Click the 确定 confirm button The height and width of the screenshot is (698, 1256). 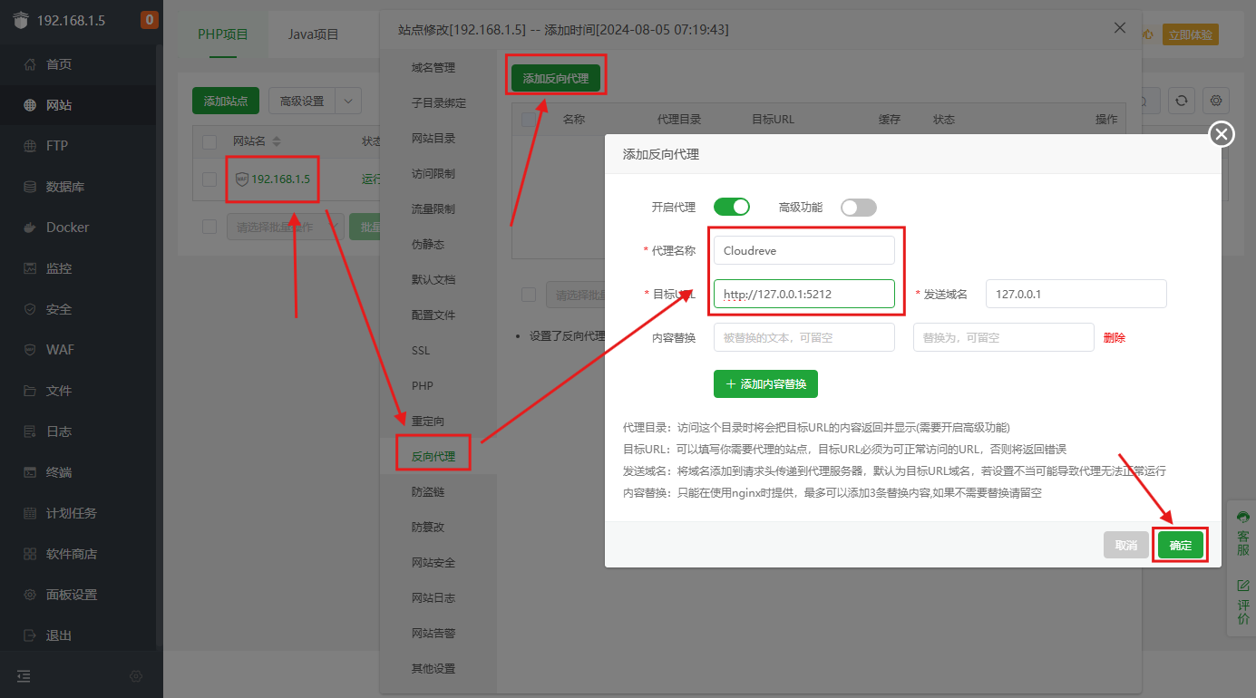point(1180,545)
